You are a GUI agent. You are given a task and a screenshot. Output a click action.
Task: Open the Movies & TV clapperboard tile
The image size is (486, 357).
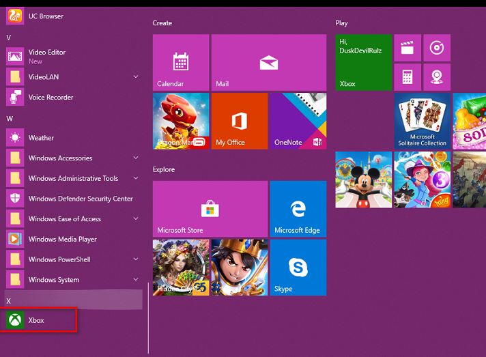(408, 48)
